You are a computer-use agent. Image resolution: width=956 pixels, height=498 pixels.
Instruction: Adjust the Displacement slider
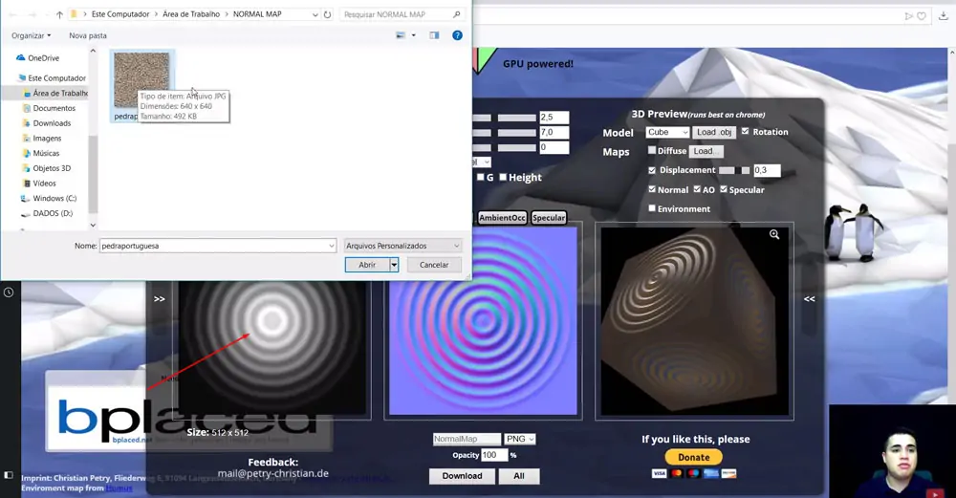tap(734, 171)
